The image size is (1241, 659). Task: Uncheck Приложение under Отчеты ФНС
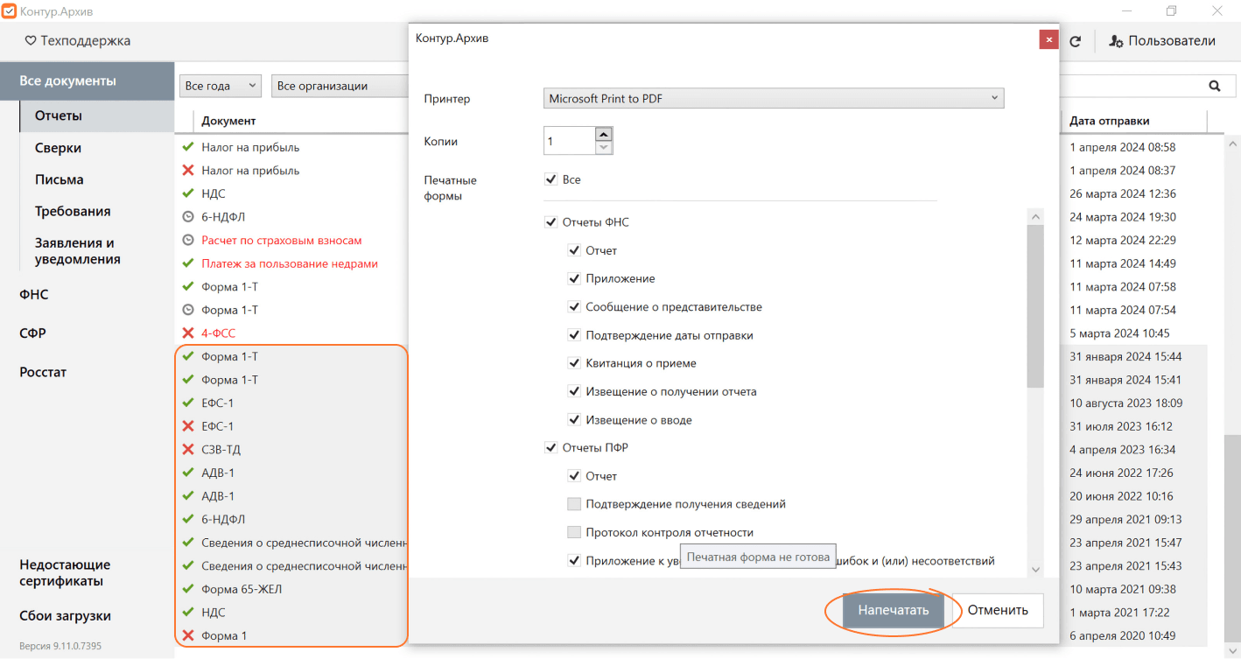(574, 278)
